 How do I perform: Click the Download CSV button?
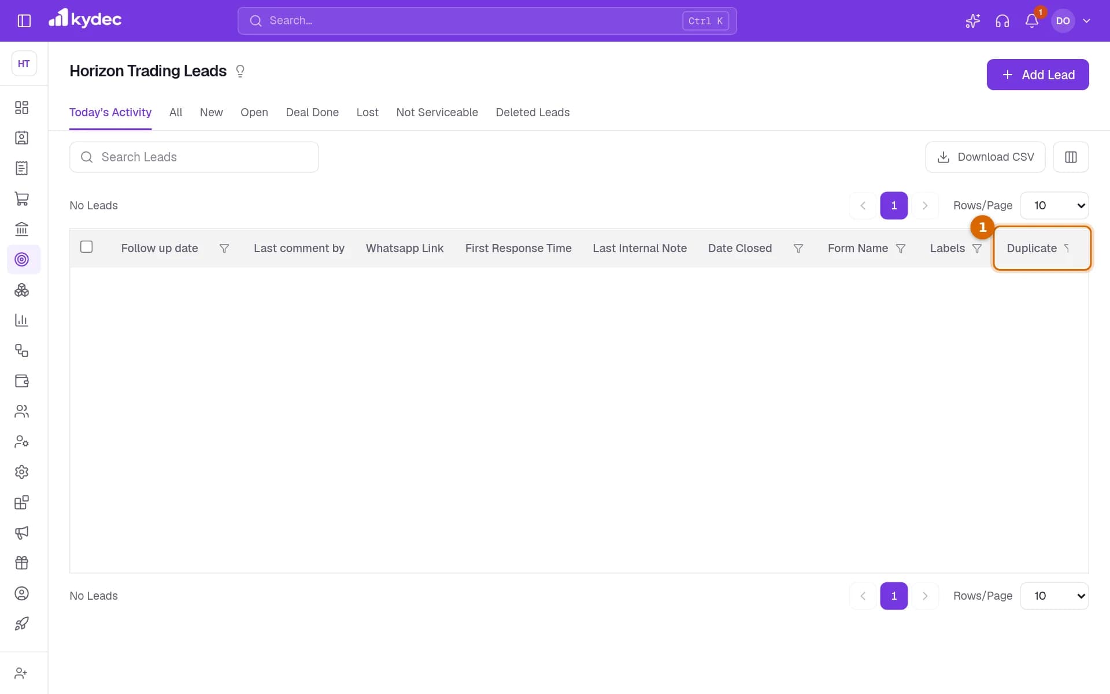pyautogui.click(x=985, y=157)
